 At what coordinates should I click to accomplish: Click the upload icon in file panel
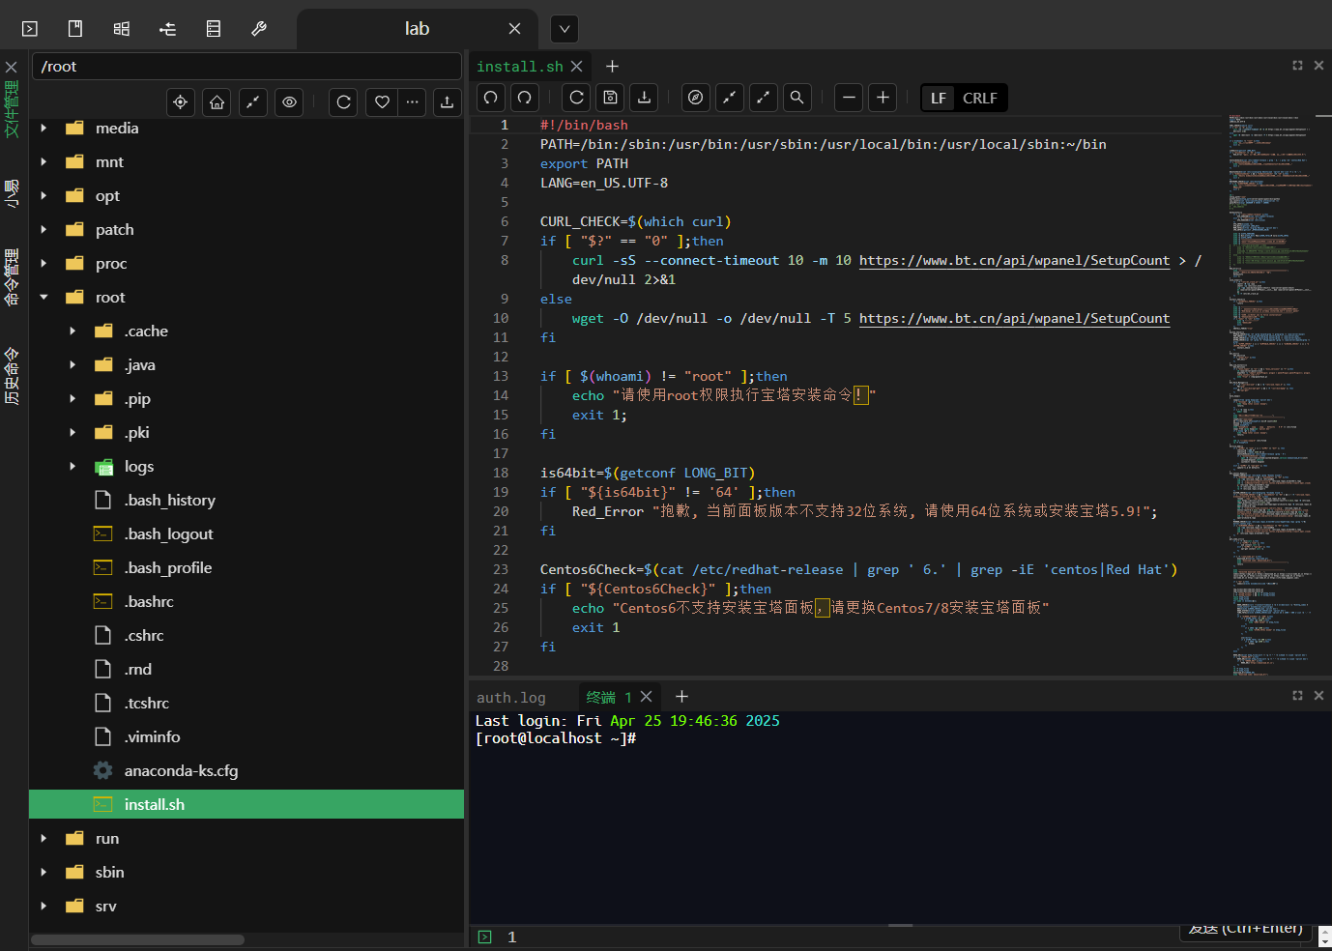(447, 102)
